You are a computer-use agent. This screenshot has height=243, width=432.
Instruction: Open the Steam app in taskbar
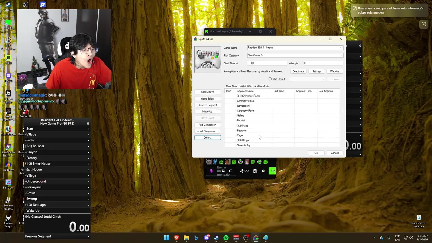tap(216, 238)
